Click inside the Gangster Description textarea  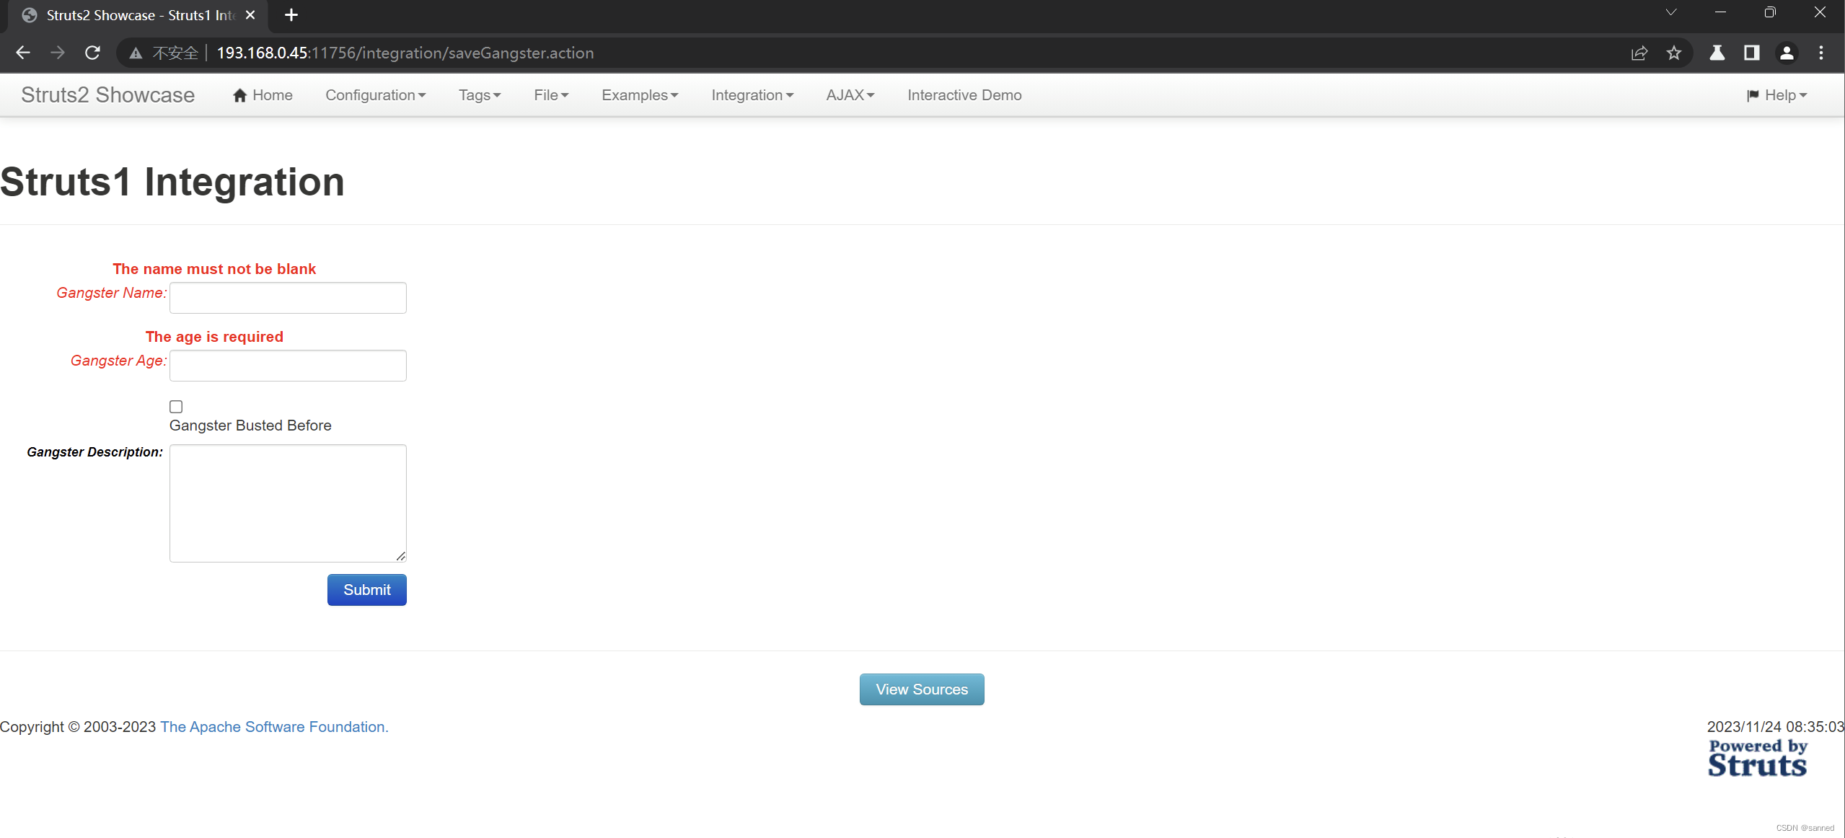coord(288,503)
